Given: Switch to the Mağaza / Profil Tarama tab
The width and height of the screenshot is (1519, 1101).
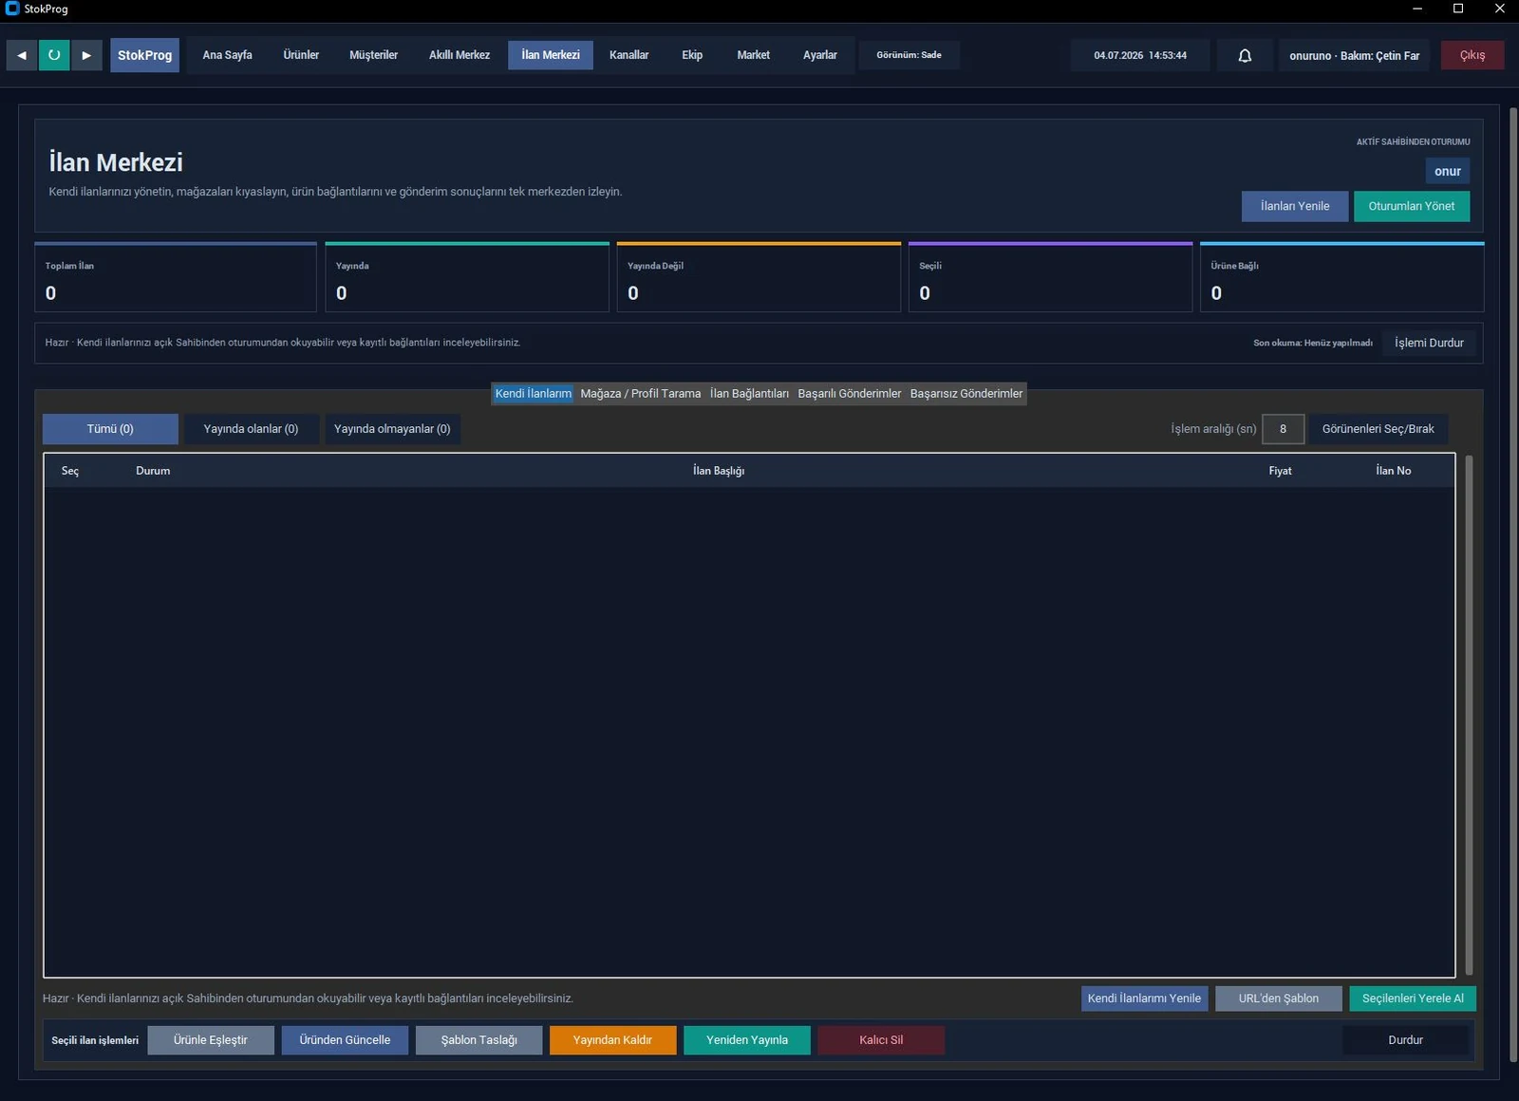Looking at the screenshot, I should click(641, 393).
